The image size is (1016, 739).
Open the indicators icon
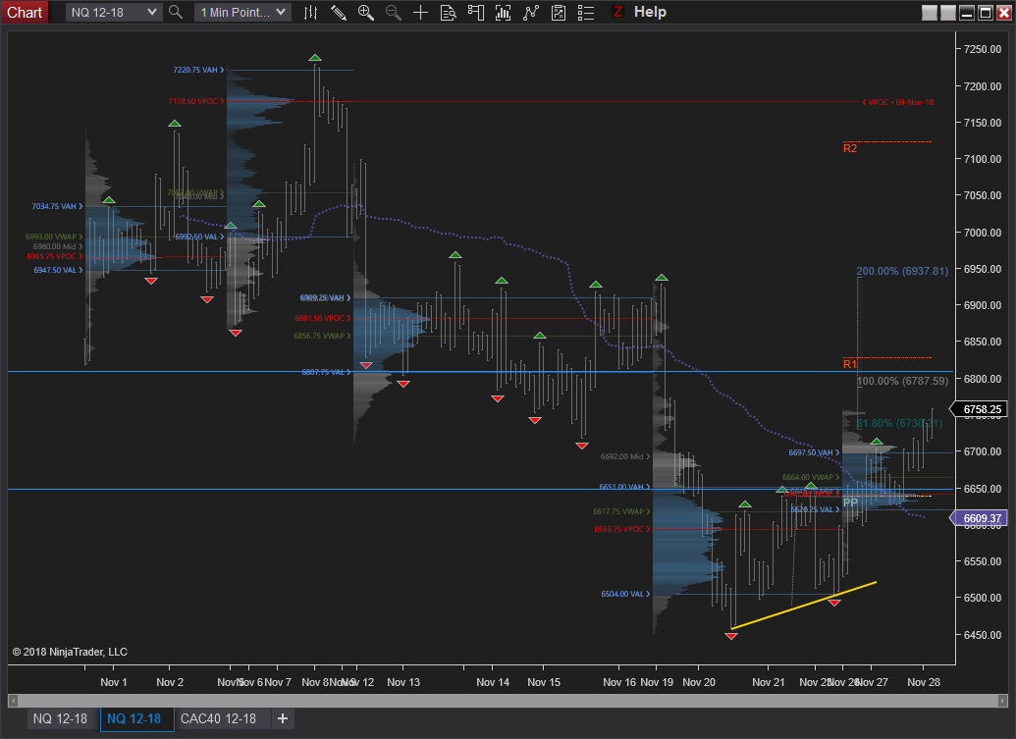click(531, 13)
